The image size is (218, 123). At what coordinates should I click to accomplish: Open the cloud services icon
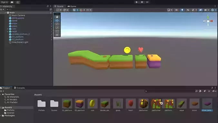point(12,2)
